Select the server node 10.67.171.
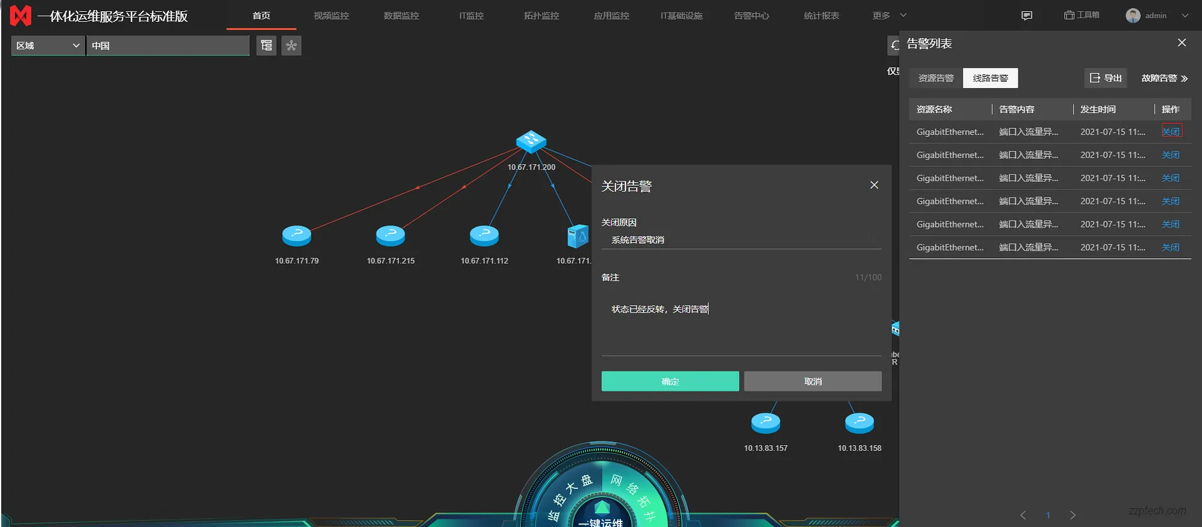Screen dimensions: 1202x527 (x=578, y=236)
